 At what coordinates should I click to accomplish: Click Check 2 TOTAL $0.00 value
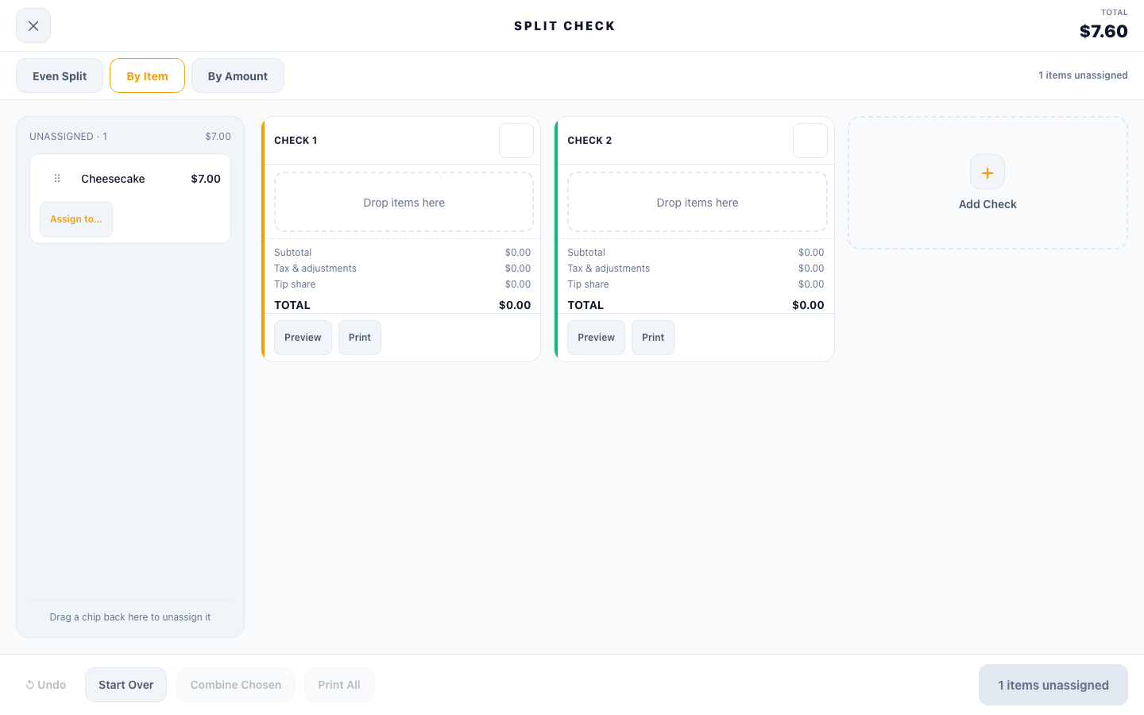[808, 305]
